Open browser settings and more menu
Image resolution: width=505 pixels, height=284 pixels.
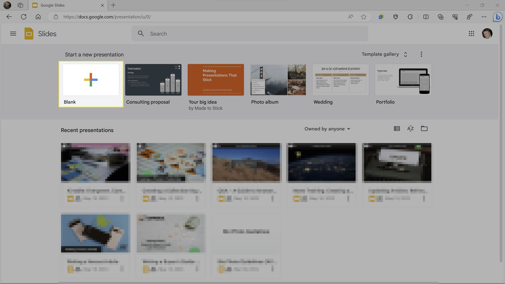point(484,17)
